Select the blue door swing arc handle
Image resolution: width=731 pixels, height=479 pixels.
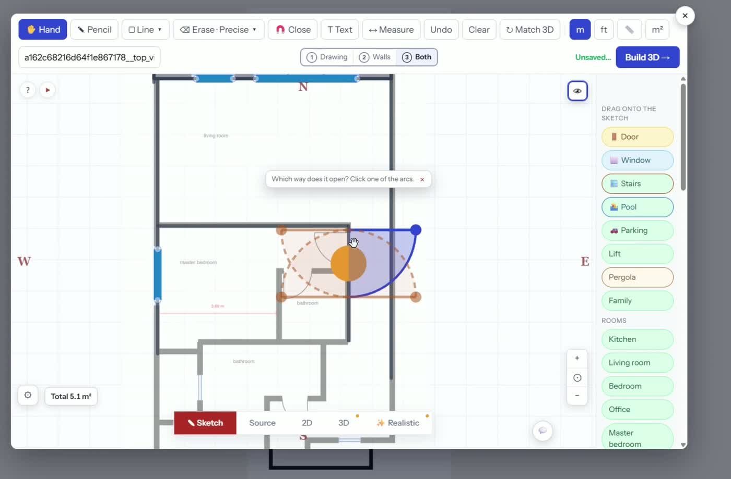[416, 230]
